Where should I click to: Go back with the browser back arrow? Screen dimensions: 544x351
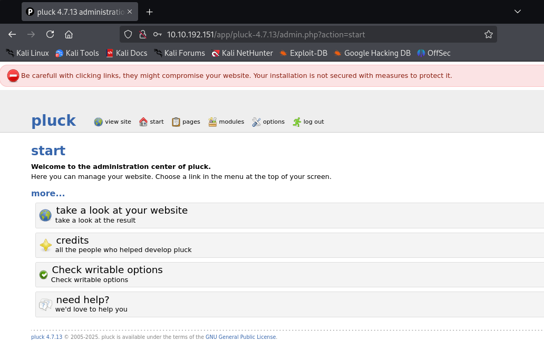tap(12, 34)
